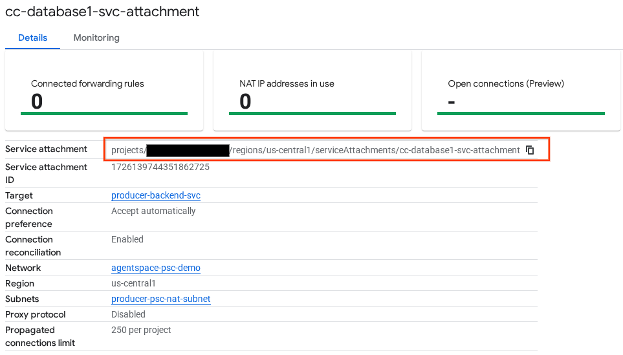
Task: Click the Connected forwarding rules card
Action: pos(104,91)
